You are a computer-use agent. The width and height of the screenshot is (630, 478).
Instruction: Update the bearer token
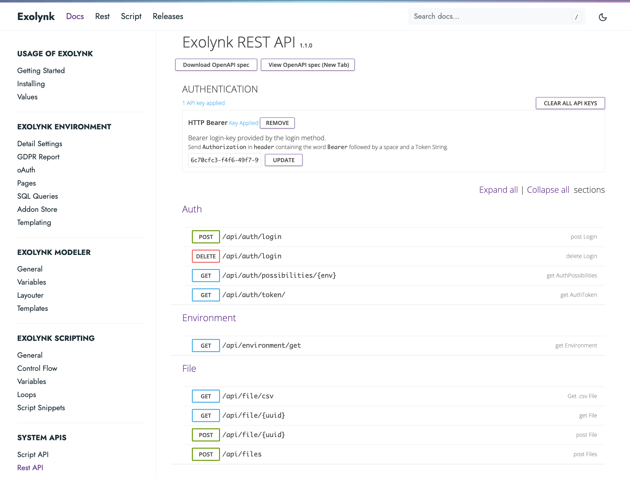coord(283,160)
